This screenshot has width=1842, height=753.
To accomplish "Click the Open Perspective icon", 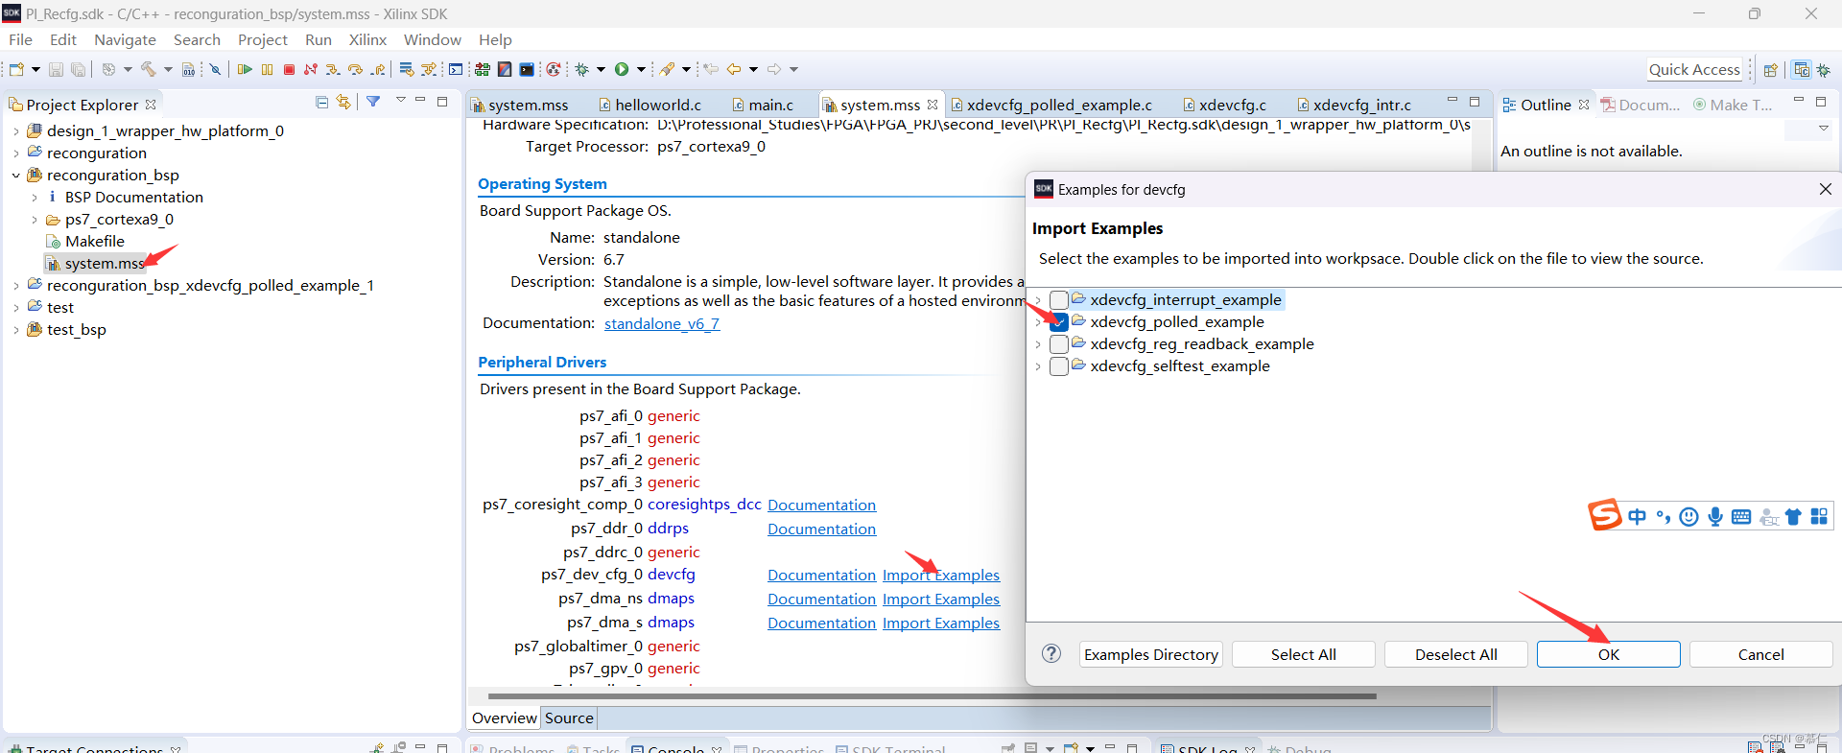I will pos(1770,69).
